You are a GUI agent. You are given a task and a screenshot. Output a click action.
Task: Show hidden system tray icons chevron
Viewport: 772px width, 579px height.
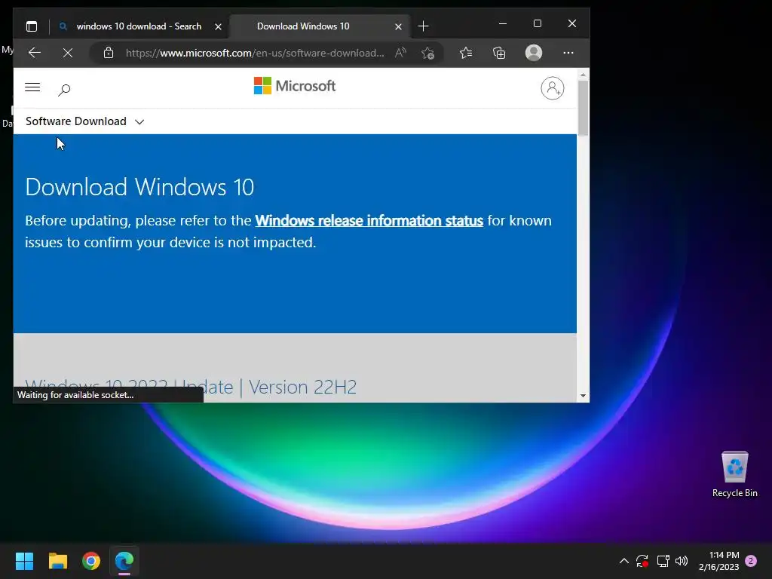click(623, 561)
